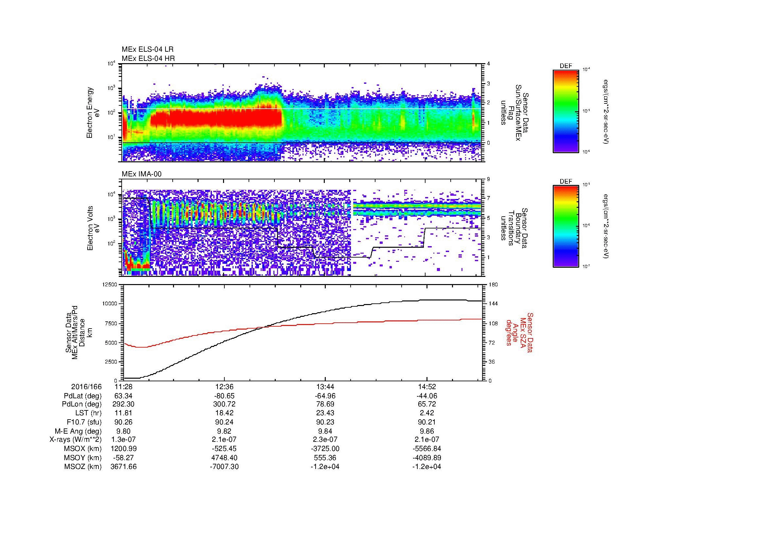The width and height of the screenshot is (765, 541).
Task: Click the lower color bar unit label
Action: [606, 227]
